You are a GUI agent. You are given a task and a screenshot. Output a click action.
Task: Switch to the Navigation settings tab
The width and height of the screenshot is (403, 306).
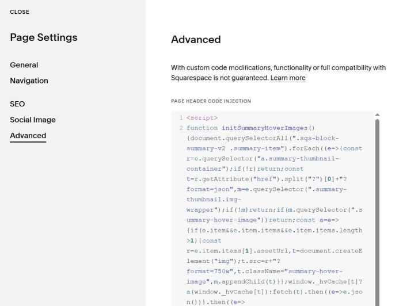29,81
